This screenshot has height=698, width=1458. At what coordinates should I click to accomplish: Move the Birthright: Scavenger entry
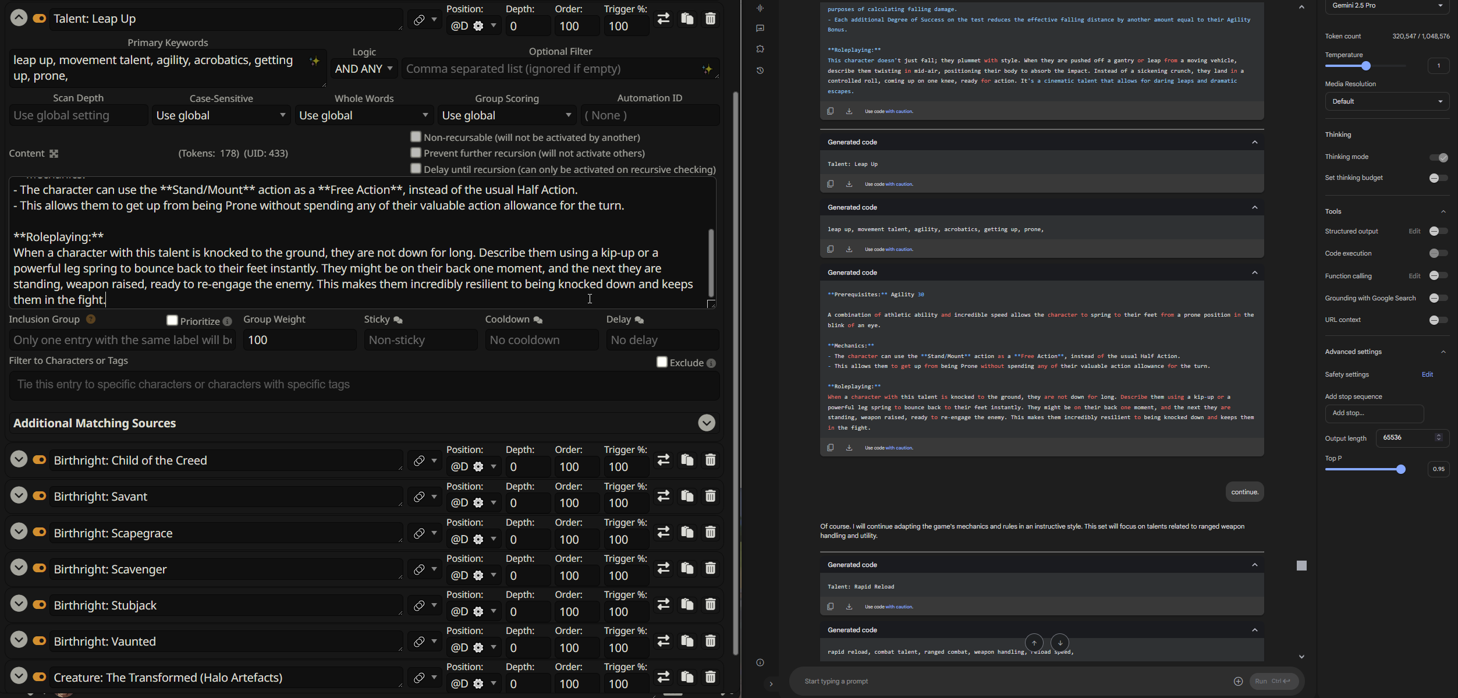click(664, 569)
